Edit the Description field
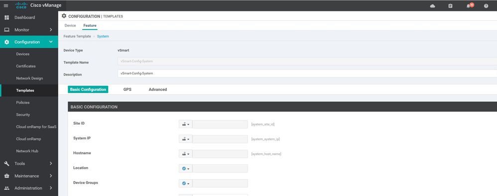The width and height of the screenshot is (497, 196). [307, 73]
